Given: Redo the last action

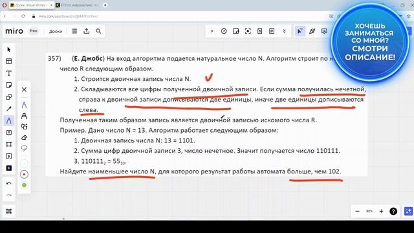Looking at the screenshot, I should point(8,195).
